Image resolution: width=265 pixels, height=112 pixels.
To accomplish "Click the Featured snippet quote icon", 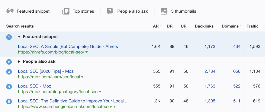I will click(x=10, y=11).
